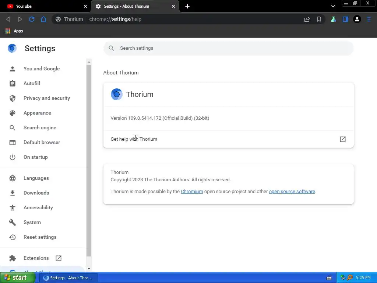Select the Settings - About Thorium tab
The height and width of the screenshot is (283, 377).
(x=135, y=6)
